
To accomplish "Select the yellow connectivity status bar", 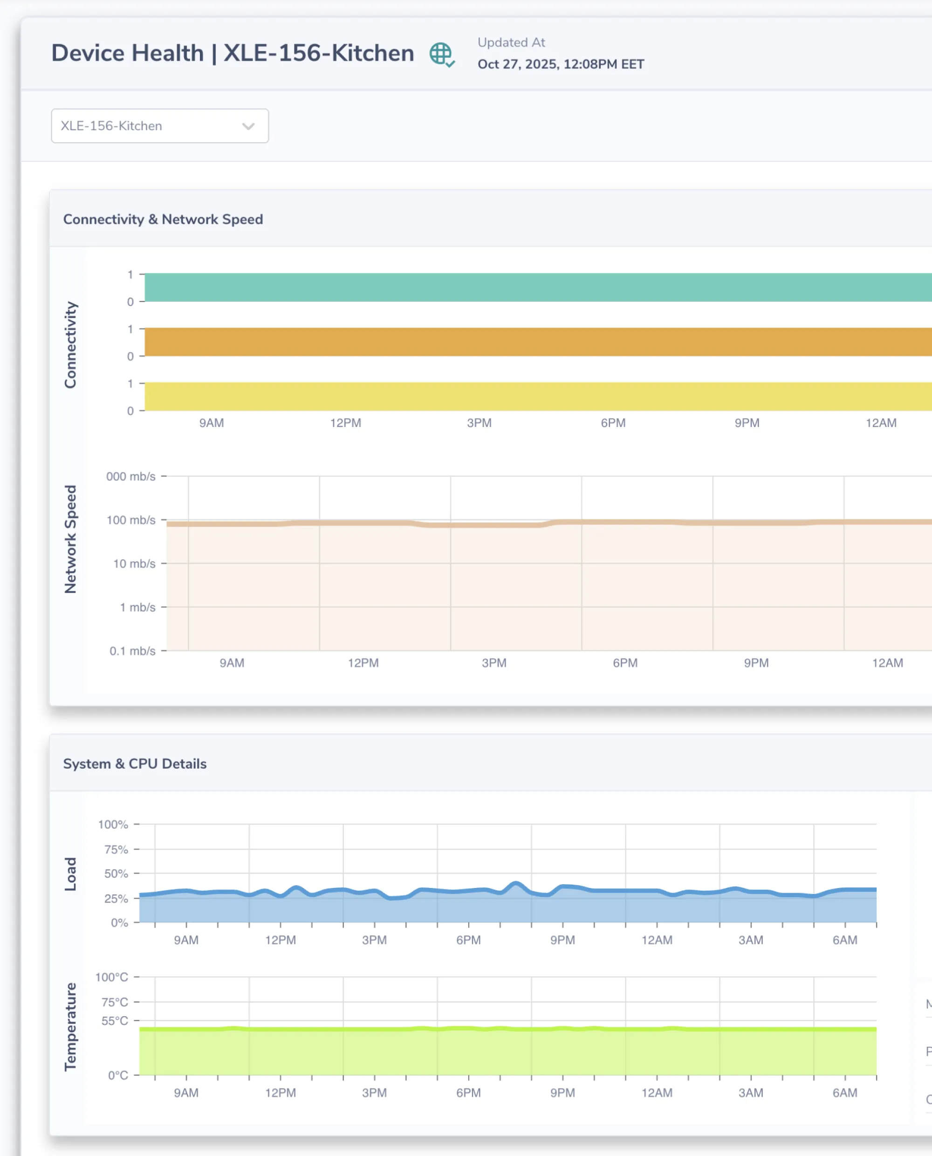I will (483, 396).
